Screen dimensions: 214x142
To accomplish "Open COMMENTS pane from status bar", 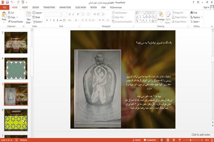I will [x=150, y=140].
